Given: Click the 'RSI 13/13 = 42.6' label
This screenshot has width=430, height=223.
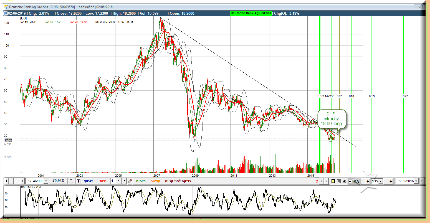Looking at the screenshot, I should 31,187.
